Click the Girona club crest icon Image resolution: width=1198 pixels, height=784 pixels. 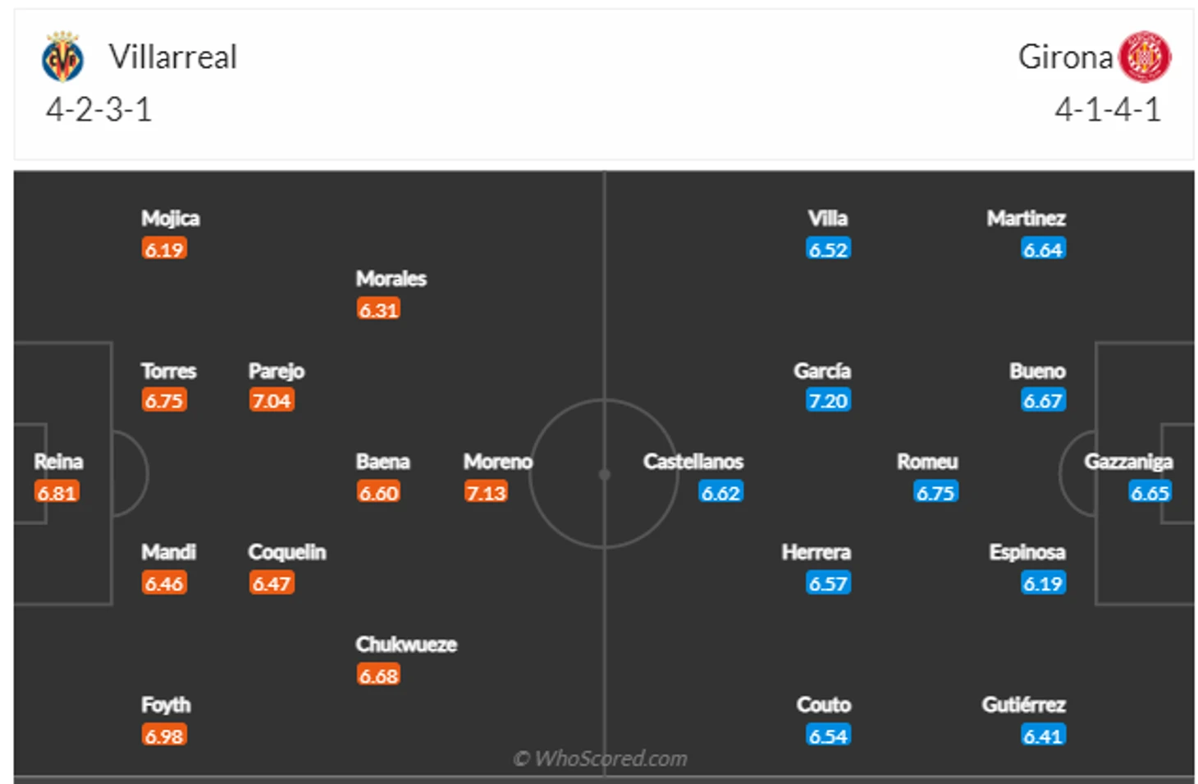pos(1145,57)
